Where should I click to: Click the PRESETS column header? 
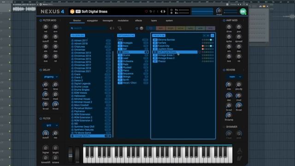click(159, 36)
